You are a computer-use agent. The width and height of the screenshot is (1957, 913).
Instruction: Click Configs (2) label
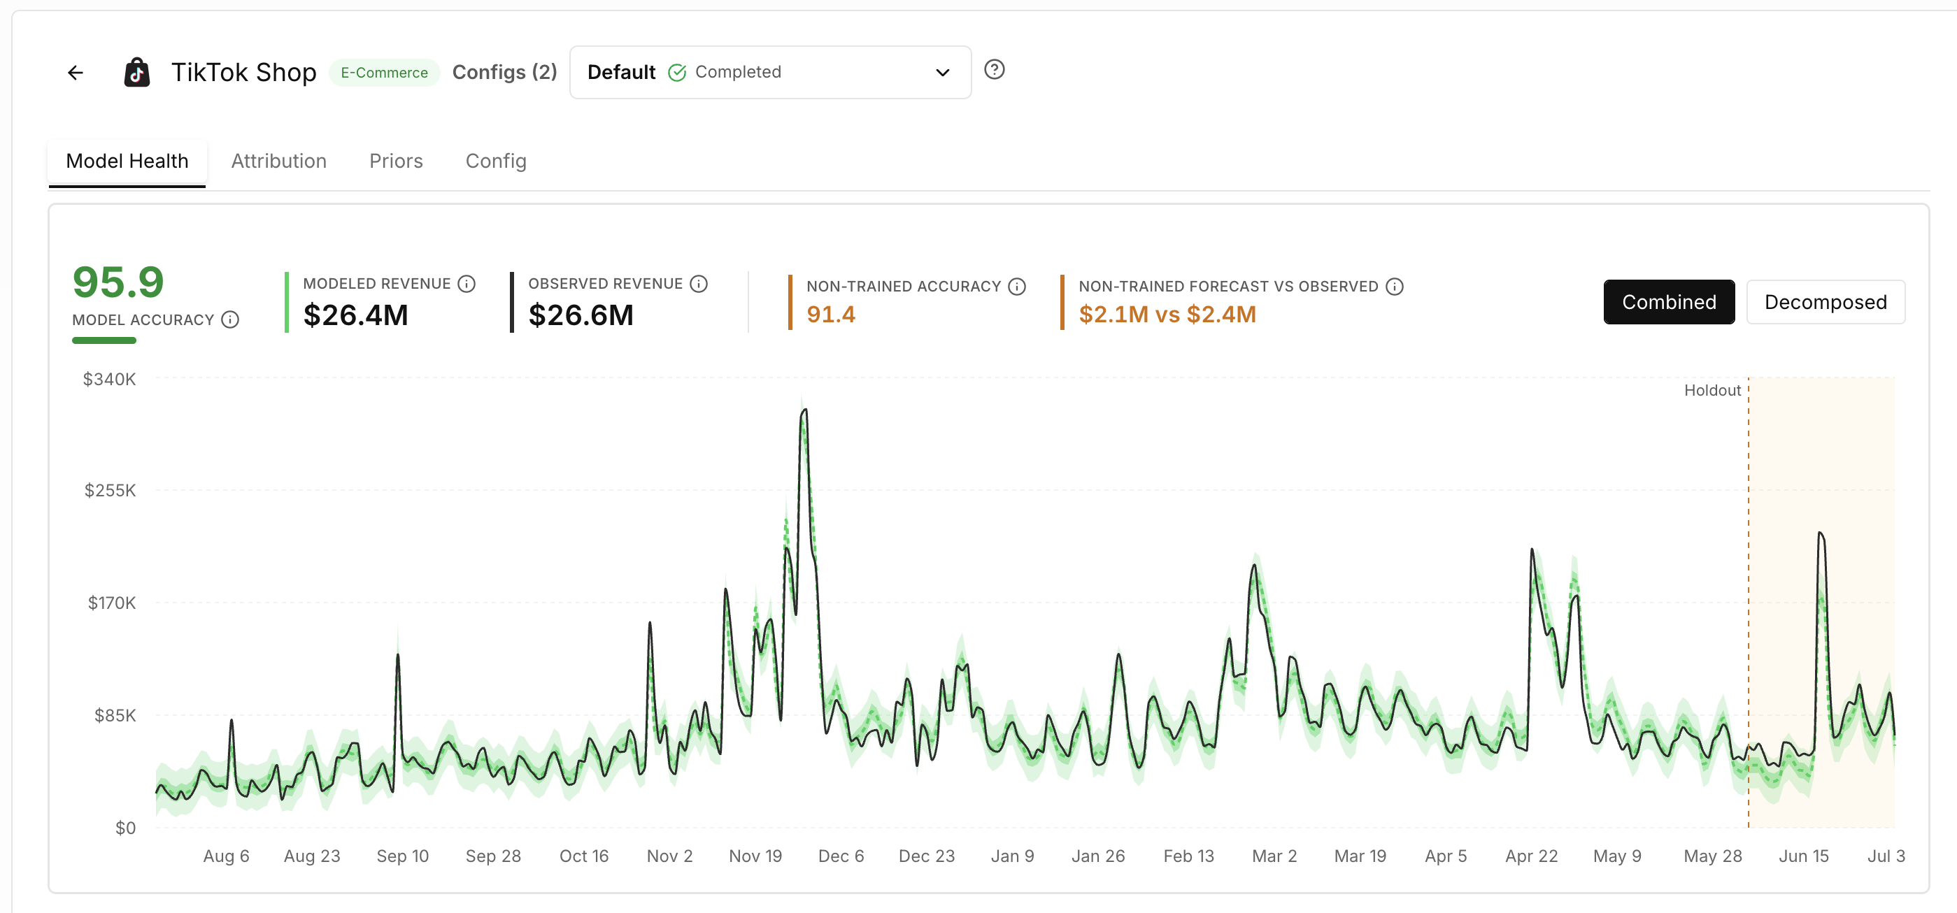504,72
